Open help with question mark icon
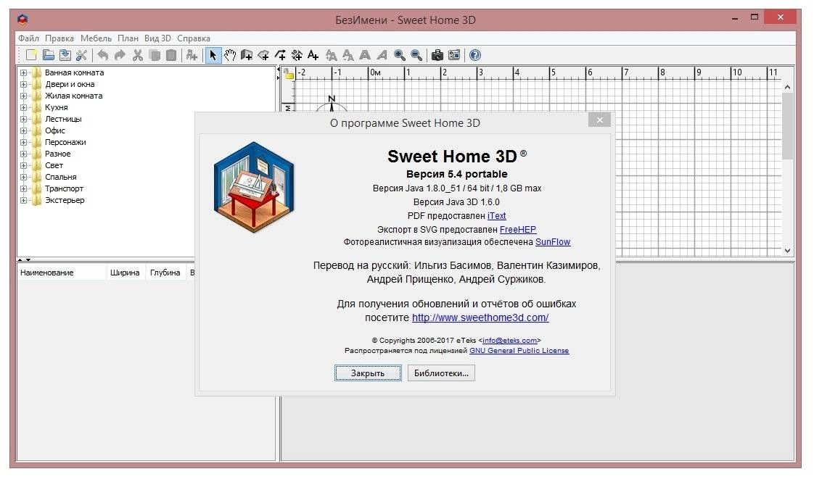 (x=475, y=55)
